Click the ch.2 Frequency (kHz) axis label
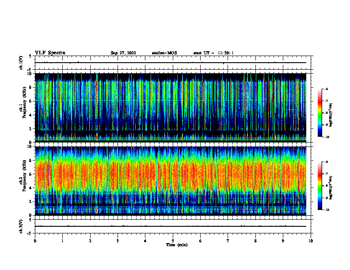The width and height of the screenshot is (350, 270). (23, 176)
